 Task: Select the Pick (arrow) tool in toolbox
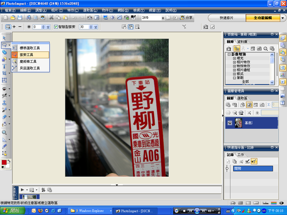pos(4,38)
